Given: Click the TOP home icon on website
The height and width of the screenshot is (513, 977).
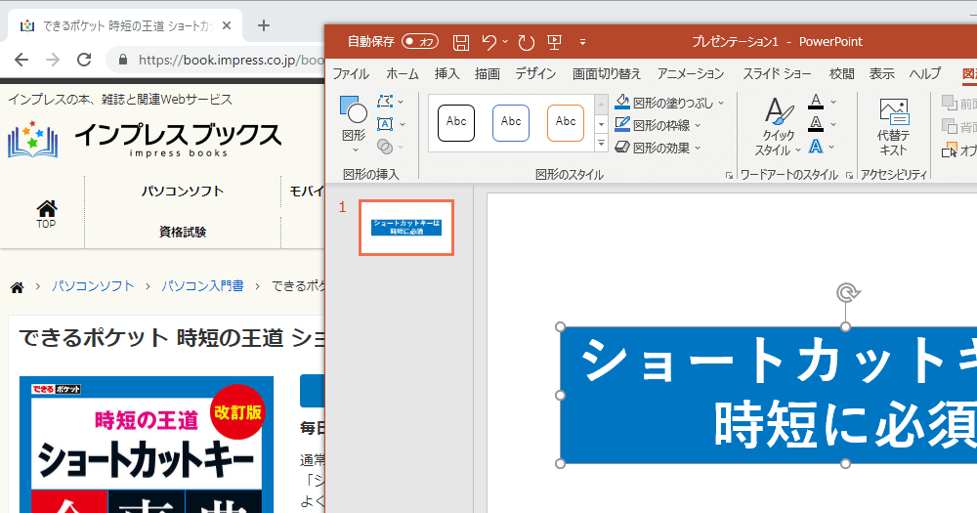Looking at the screenshot, I should [x=46, y=214].
